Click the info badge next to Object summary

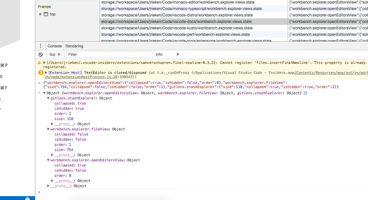pyautogui.click(x=305, y=93)
